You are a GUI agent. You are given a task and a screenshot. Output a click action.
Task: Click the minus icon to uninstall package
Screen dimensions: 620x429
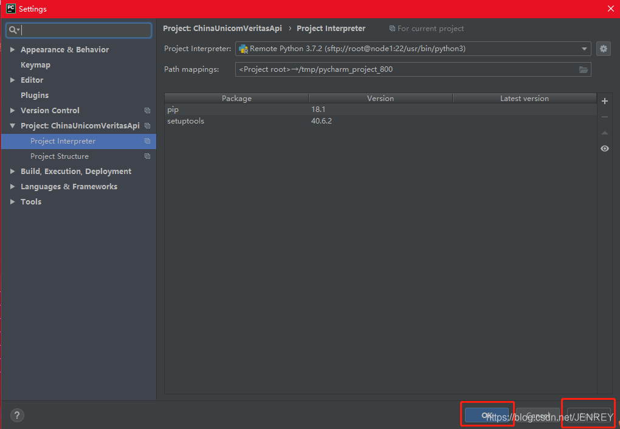coord(605,117)
